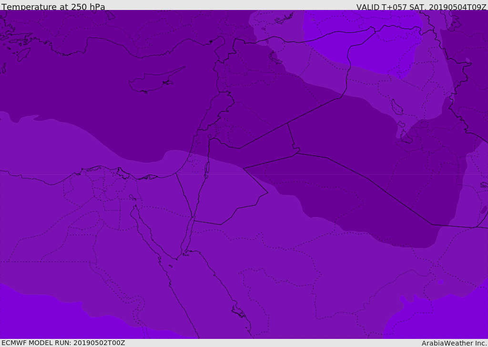Viewport: 488px width, 347px height.
Task: Click the 'ECMWF MODEL RUN: 20190502T00Z' label
Action: [63, 343]
